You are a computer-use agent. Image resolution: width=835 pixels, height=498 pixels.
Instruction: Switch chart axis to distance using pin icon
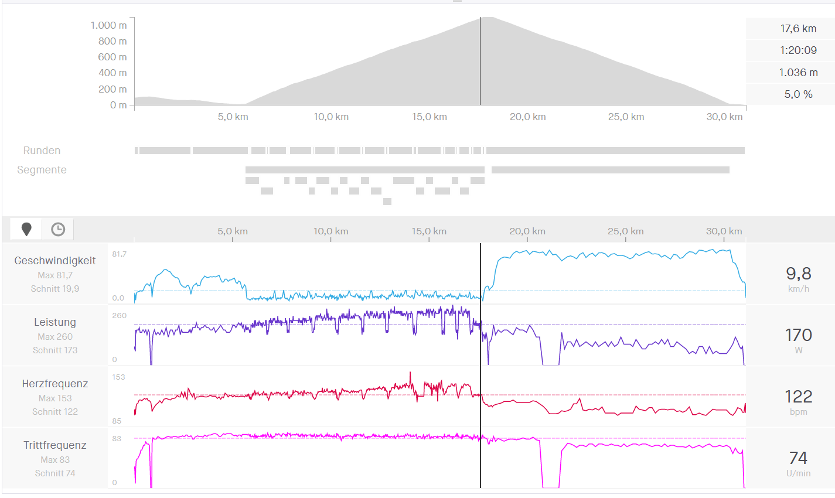coord(26,229)
